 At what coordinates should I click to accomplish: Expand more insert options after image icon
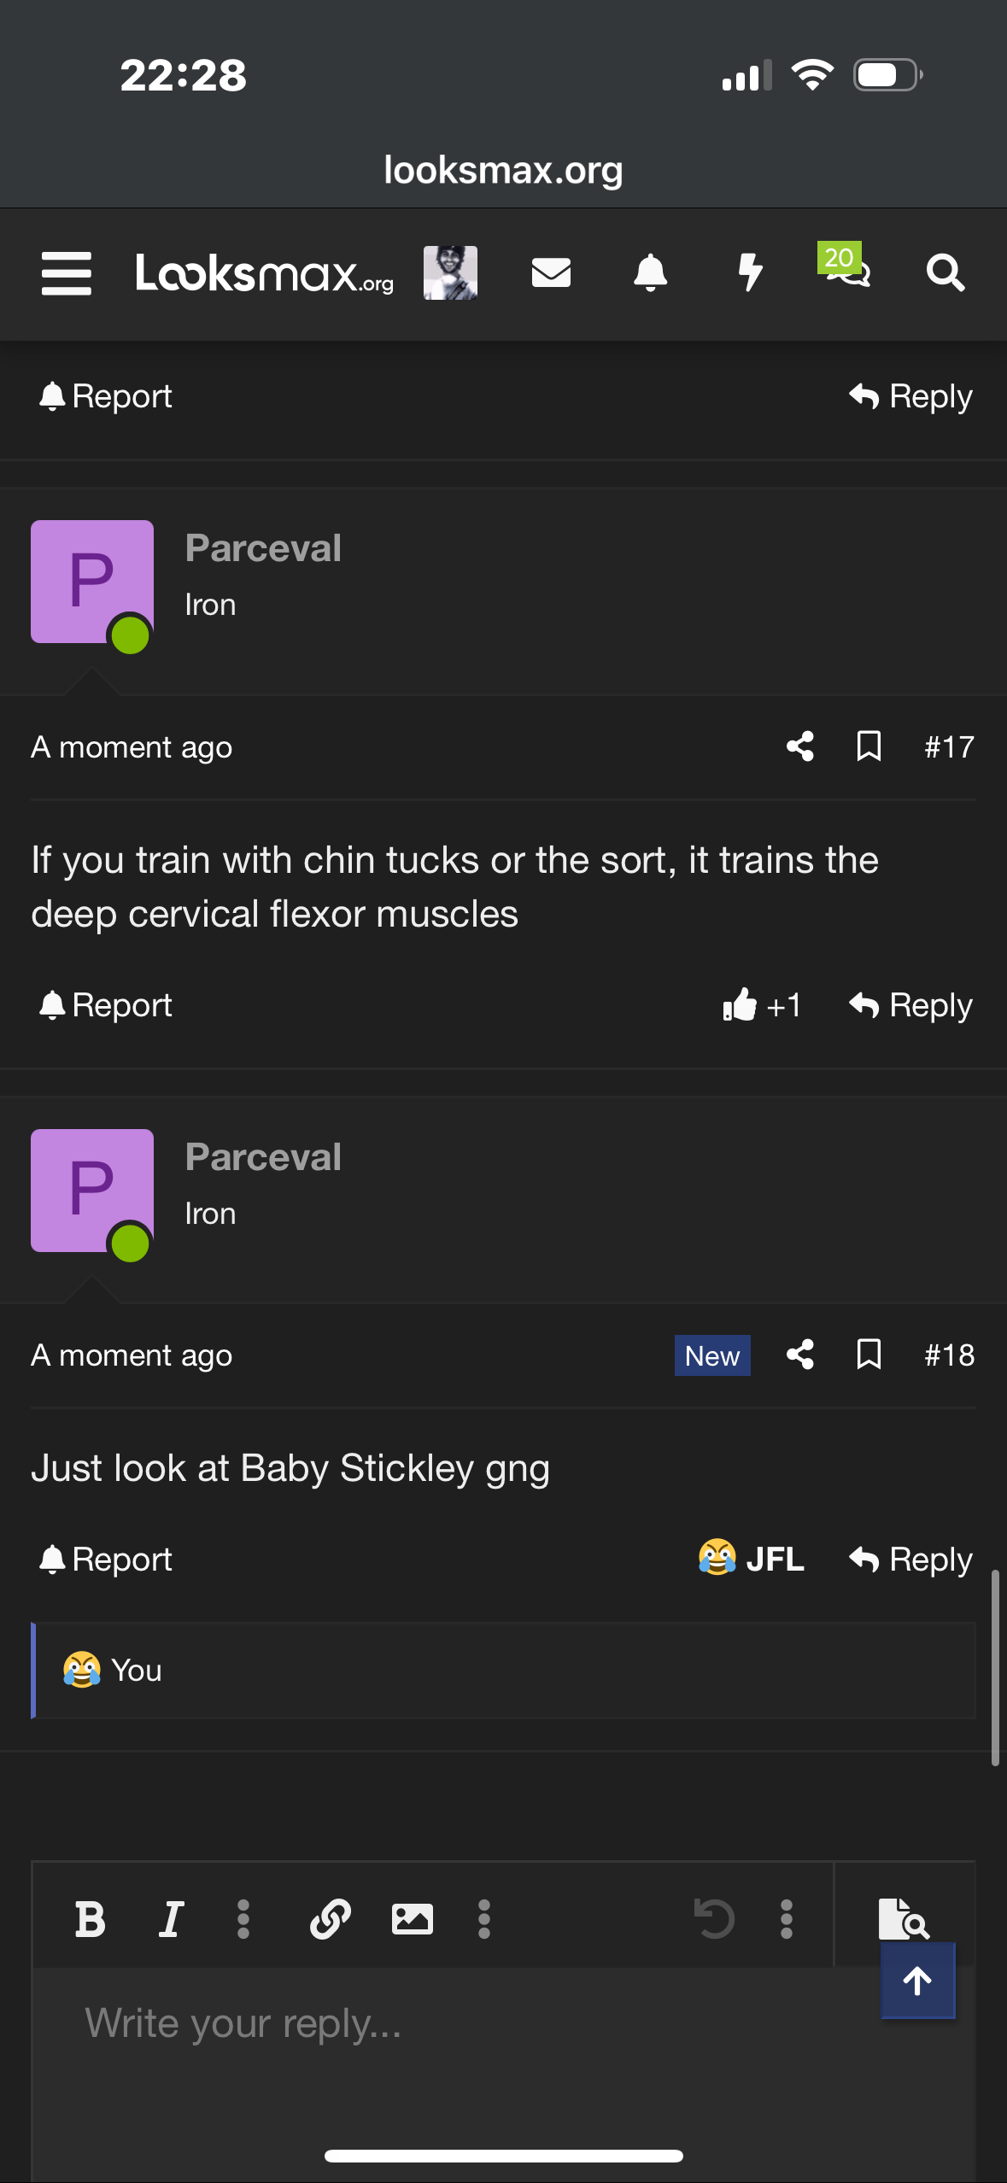coord(484,1919)
